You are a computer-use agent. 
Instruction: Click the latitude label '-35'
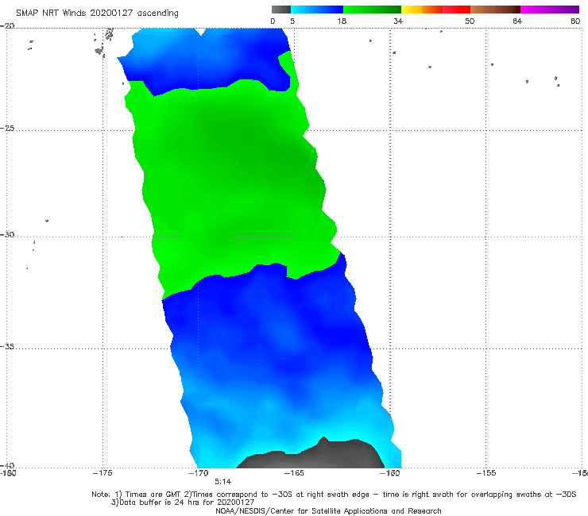[7, 346]
